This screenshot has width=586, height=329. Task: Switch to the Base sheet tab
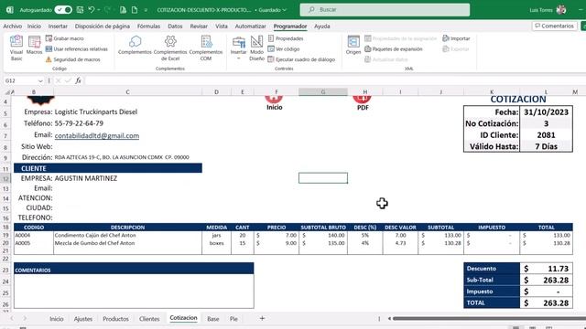click(213, 319)
